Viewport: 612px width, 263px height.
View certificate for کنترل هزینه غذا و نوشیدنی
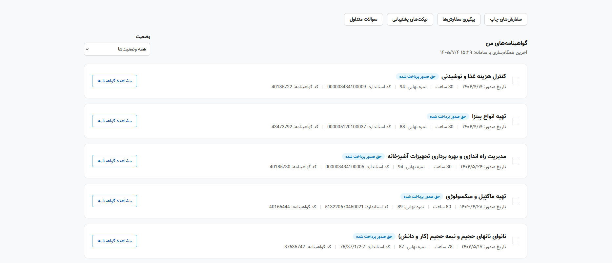point(114,81)
